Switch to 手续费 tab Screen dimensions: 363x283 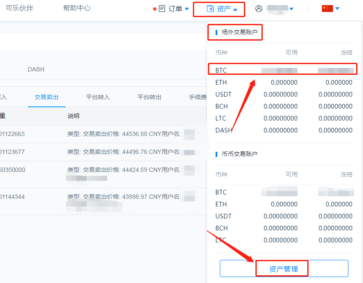click(x=198, y=97)
